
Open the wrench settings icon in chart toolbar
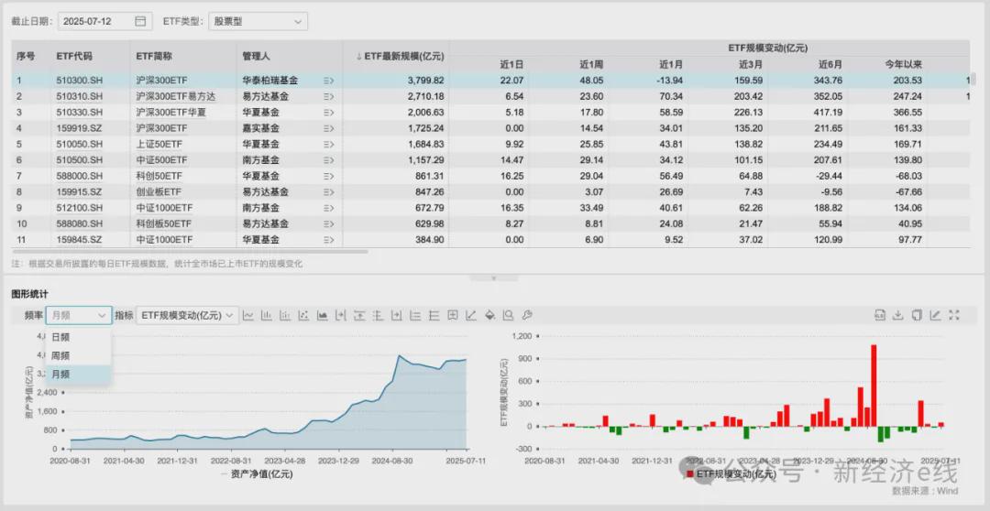[527, 315]
